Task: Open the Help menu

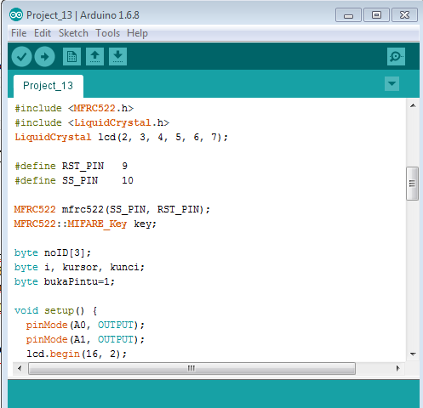Action: [x=137, y=33]
